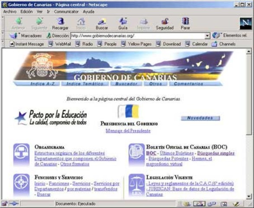The height and width of the screenshot is (208, 254).
Task: Open Instant Message in personal toolbar
Action: 27,44
